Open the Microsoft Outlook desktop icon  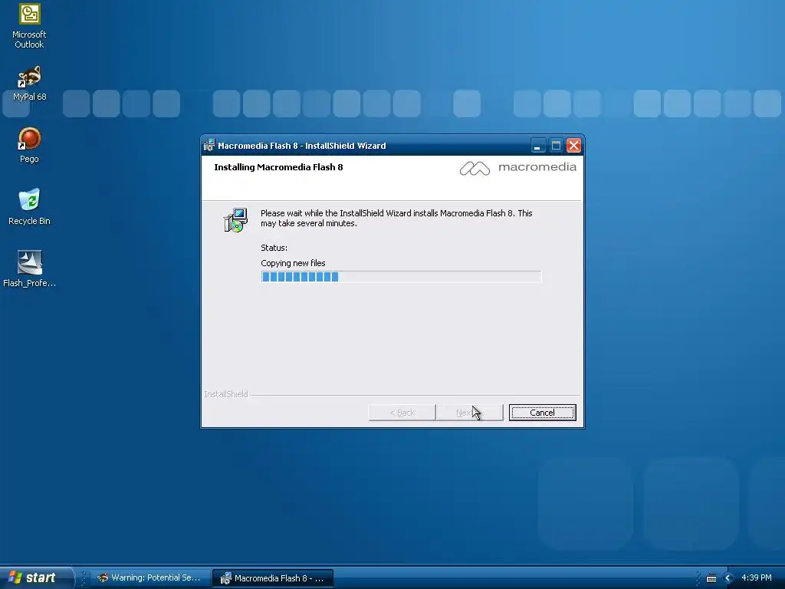tap(29, 26)
